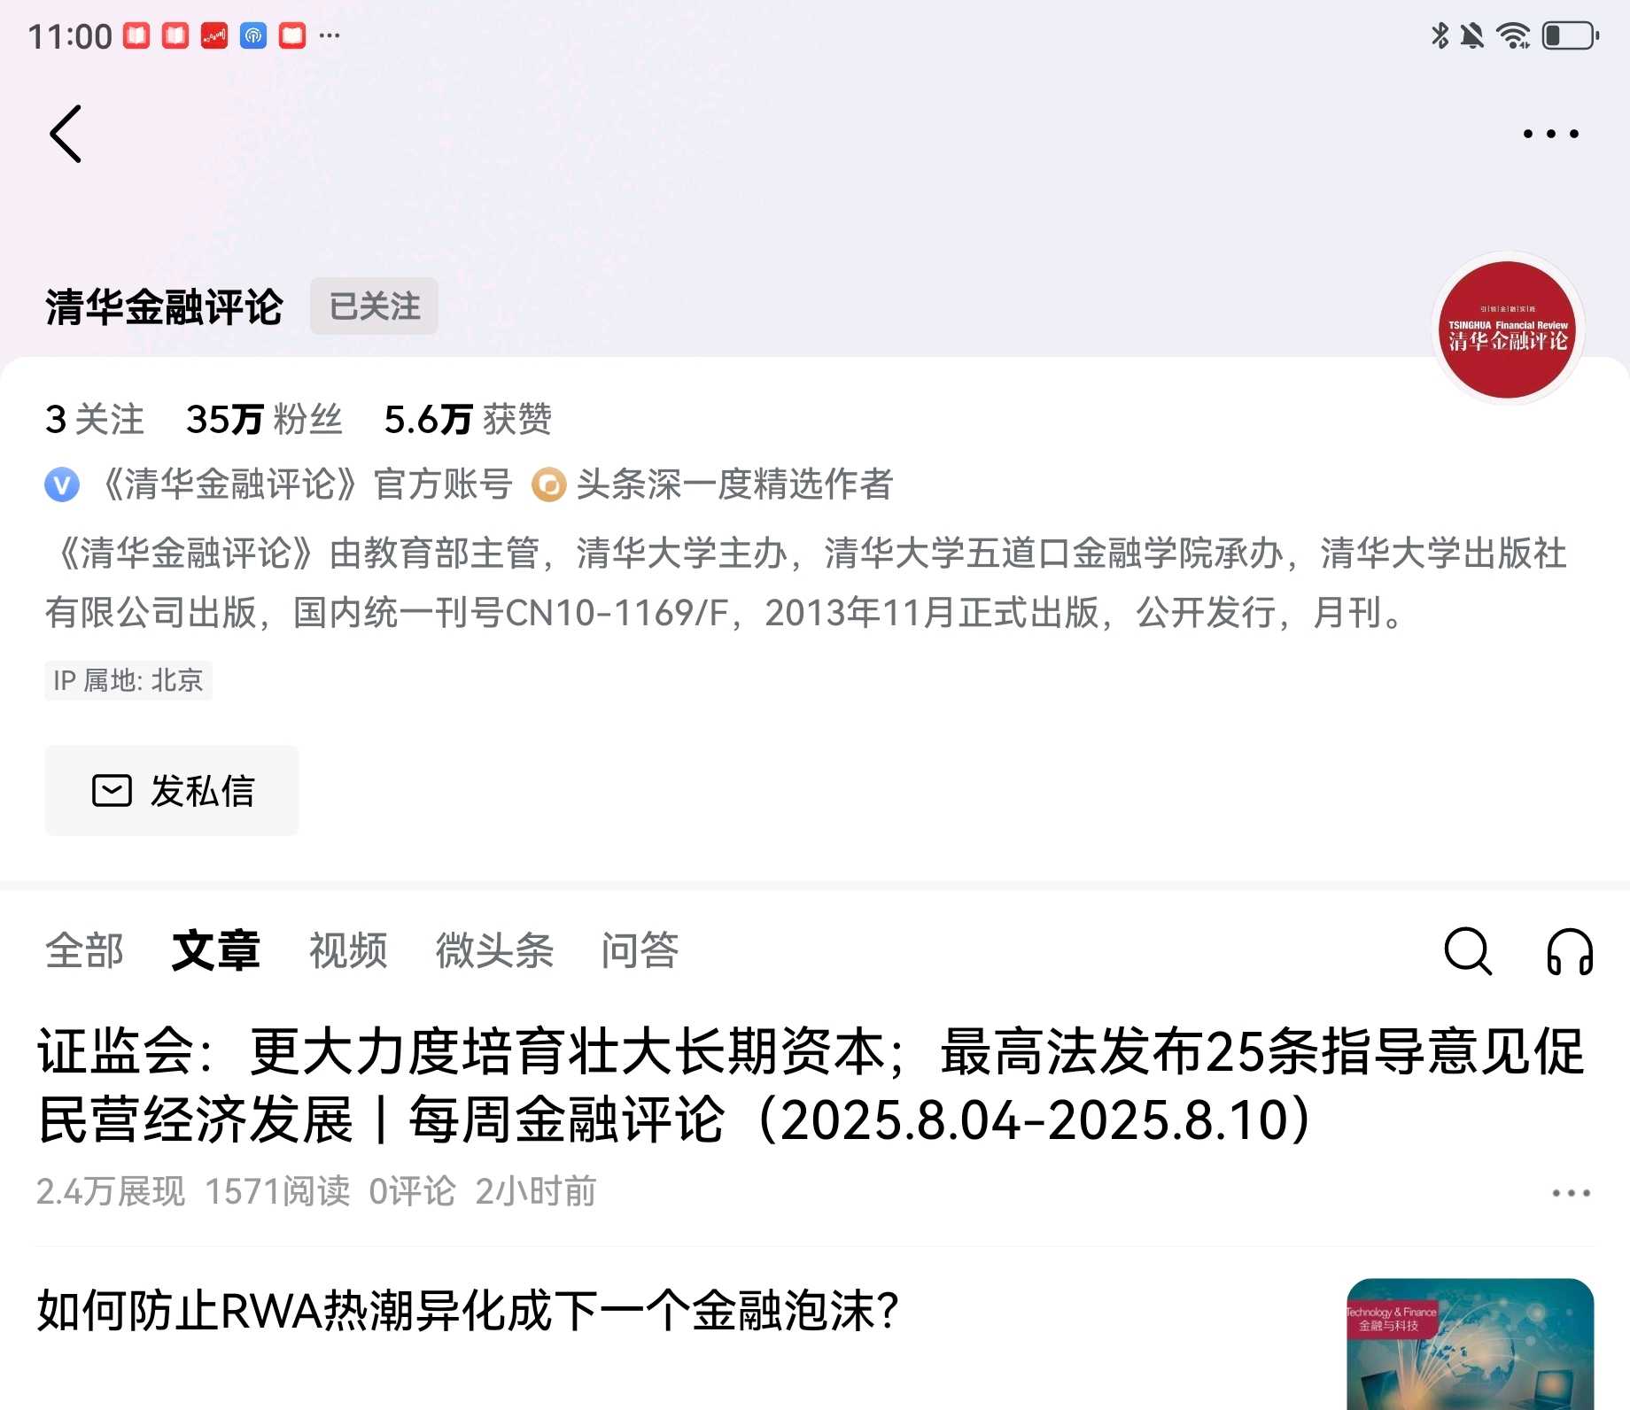Tap the battery indicator in status bar
Screen dimensions: 1630x1410
(x=1570, y=36)
